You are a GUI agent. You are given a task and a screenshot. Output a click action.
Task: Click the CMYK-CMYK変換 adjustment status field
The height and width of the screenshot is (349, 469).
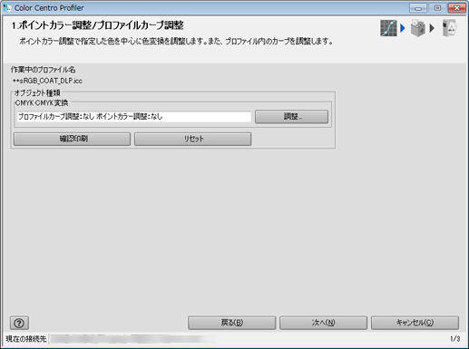(134, 117)
